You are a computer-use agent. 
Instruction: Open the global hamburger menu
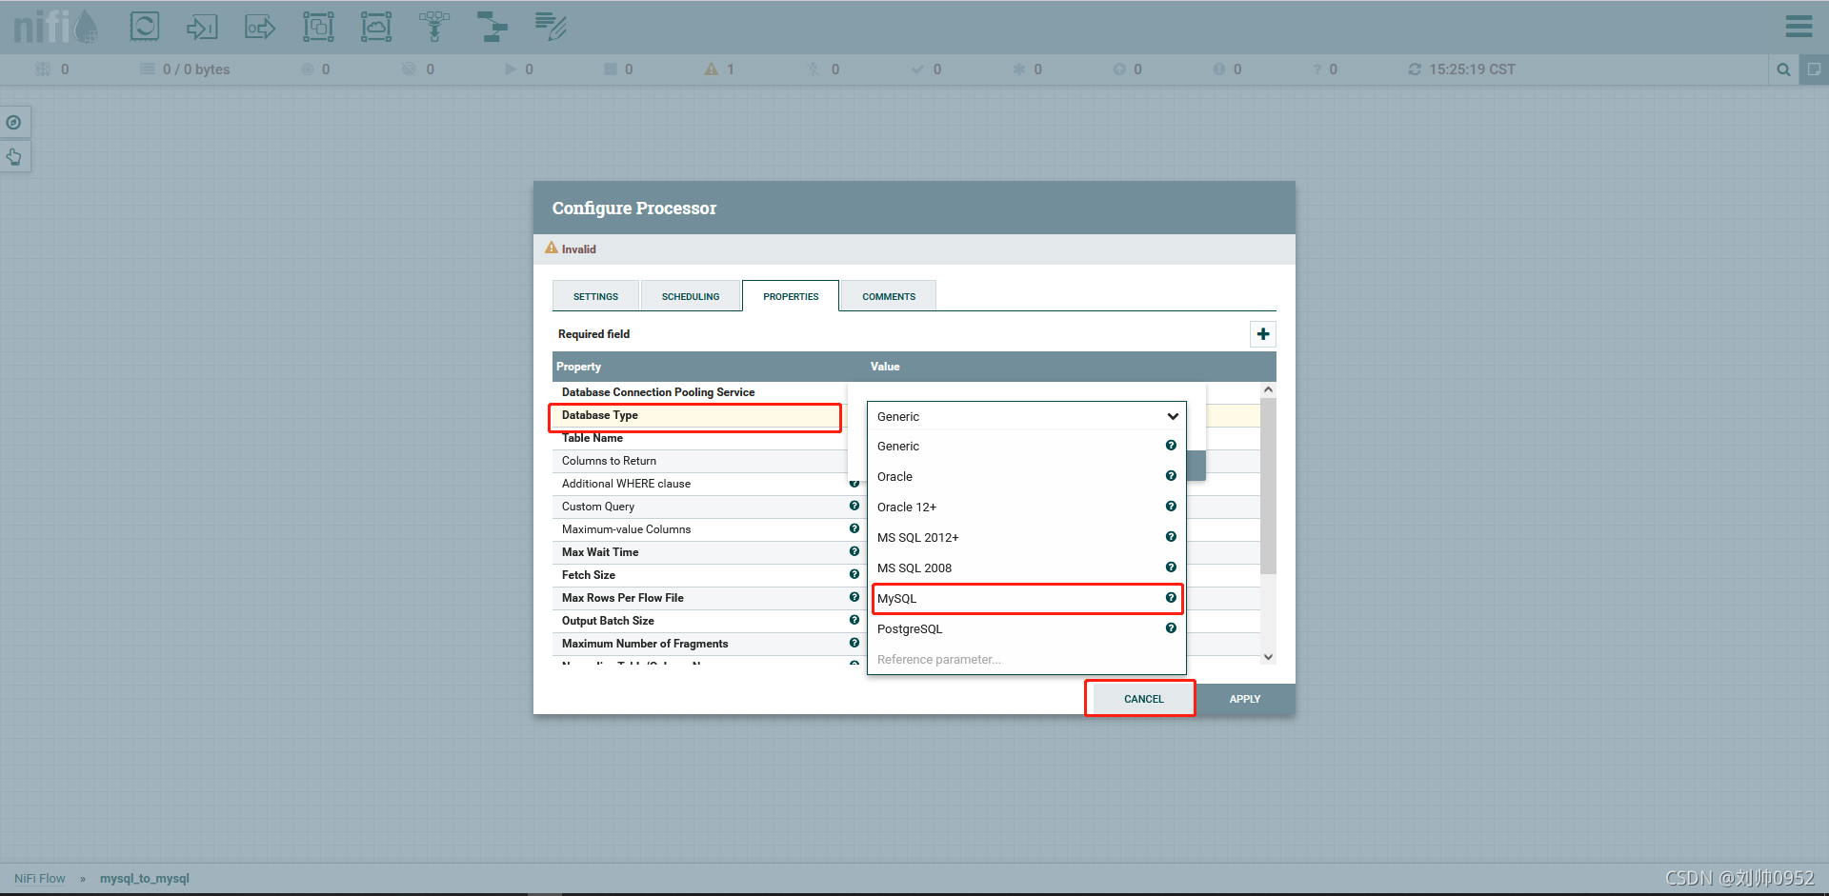point(1799,27)
